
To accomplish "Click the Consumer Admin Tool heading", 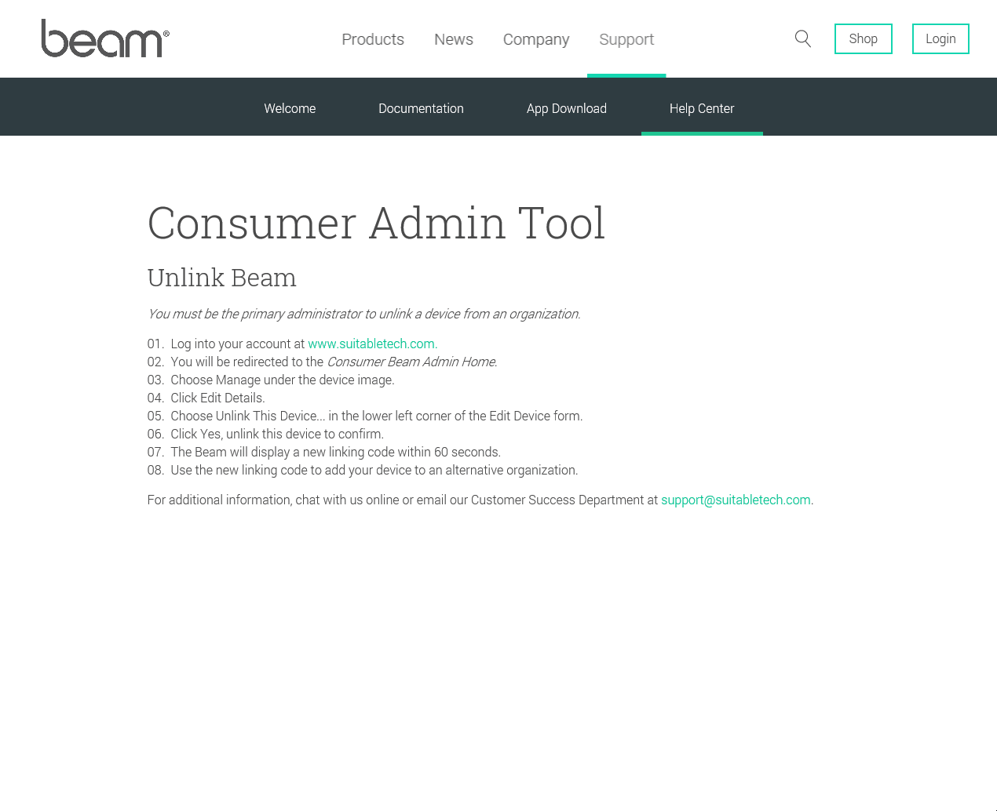I will pyautogui.click(x=376, y=223).
